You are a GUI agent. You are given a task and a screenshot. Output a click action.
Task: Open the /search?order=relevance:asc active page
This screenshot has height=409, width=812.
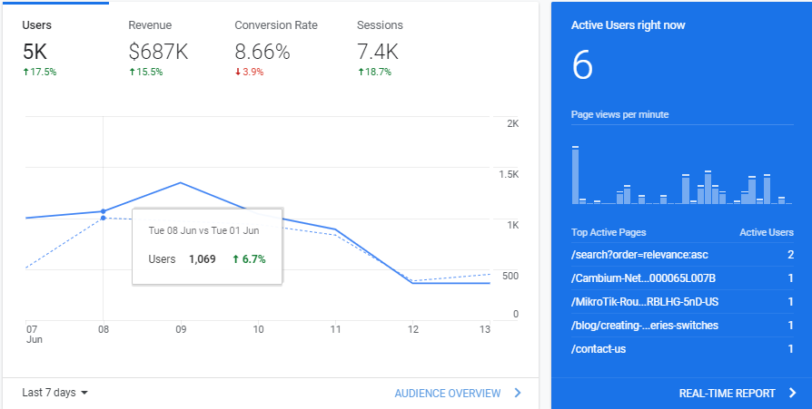click(682, 255)
